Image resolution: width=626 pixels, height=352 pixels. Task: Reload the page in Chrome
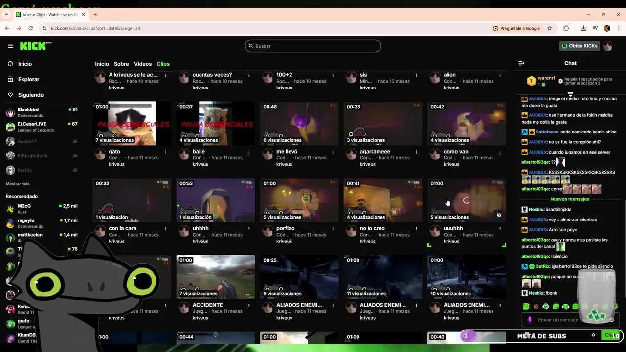click(30, 28)
